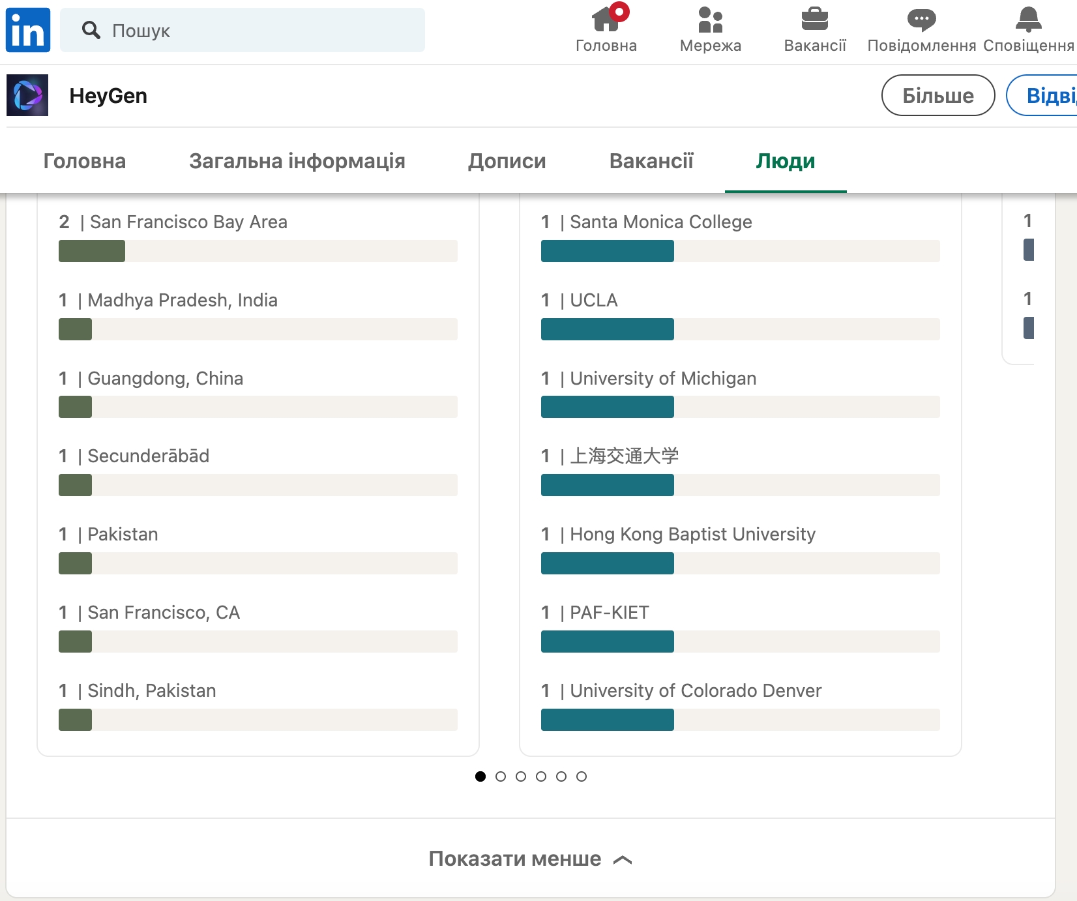Click the Pakistan location filter
Viewport: 1077px width, 901px height.
point(258,549)
